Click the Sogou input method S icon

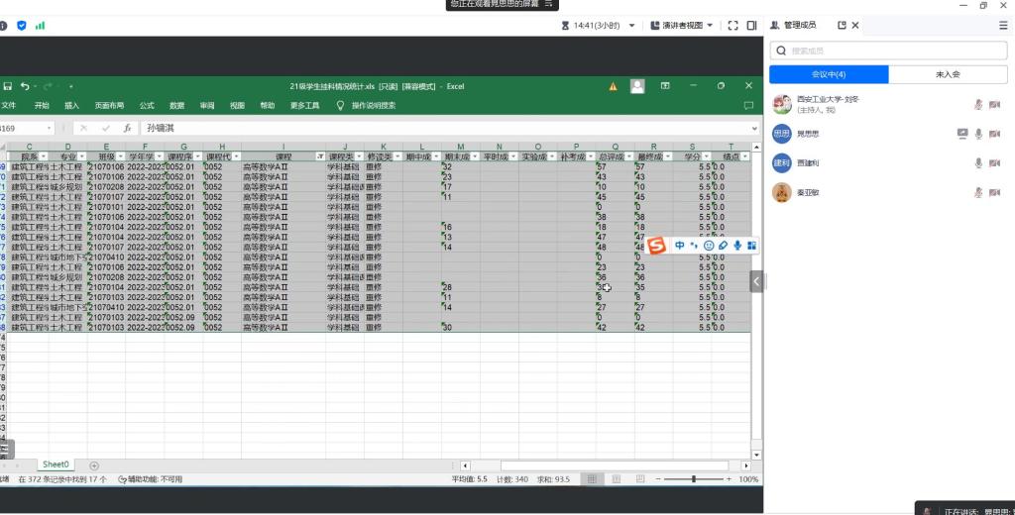657,245
